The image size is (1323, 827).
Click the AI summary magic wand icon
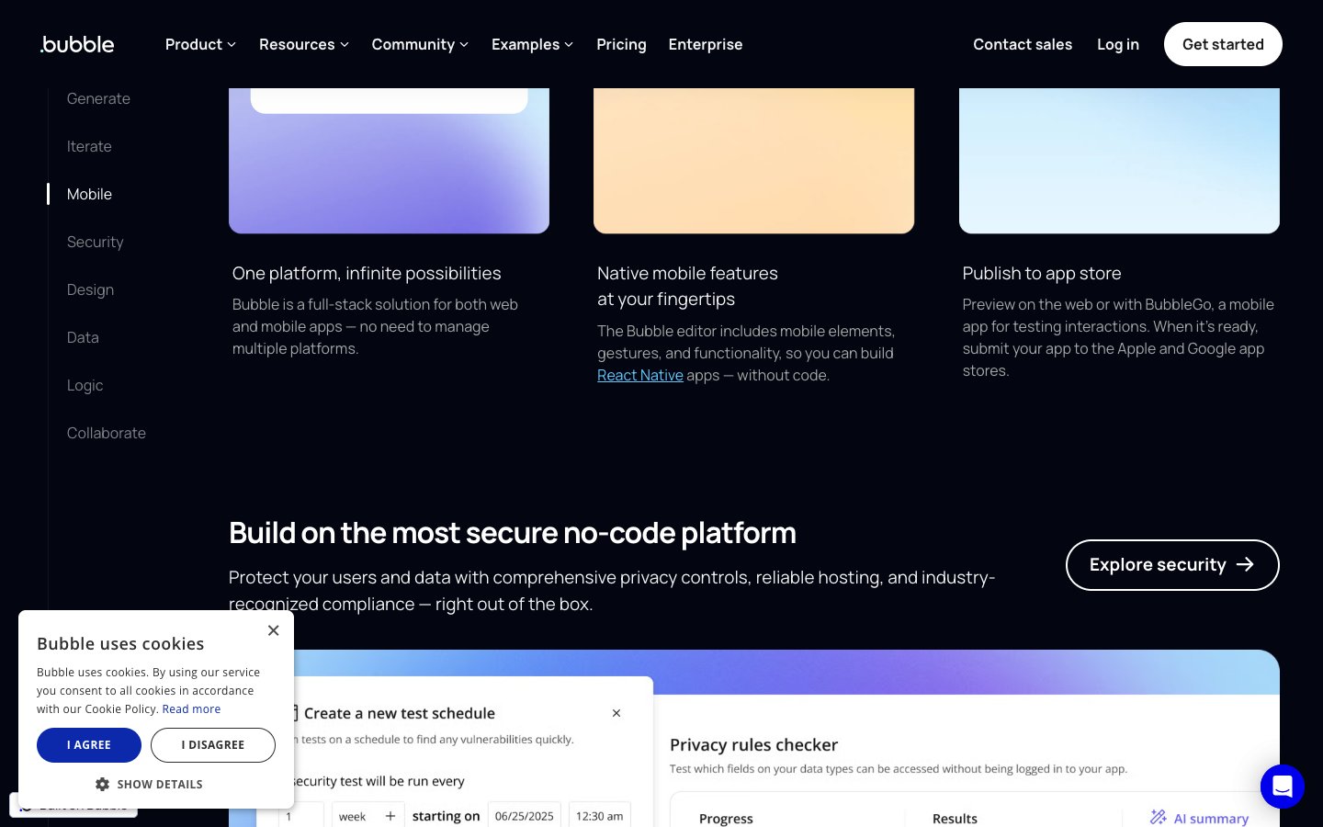click(1158, 817)
